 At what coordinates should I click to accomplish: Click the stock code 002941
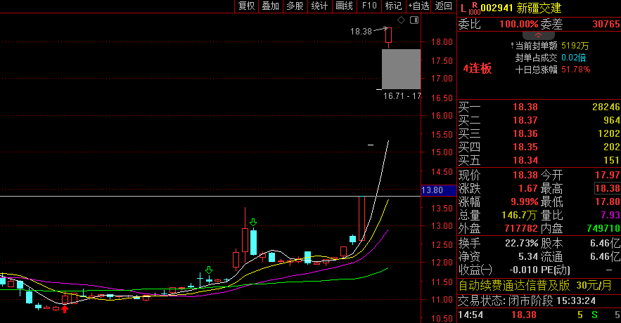click(x=497, y=8)
